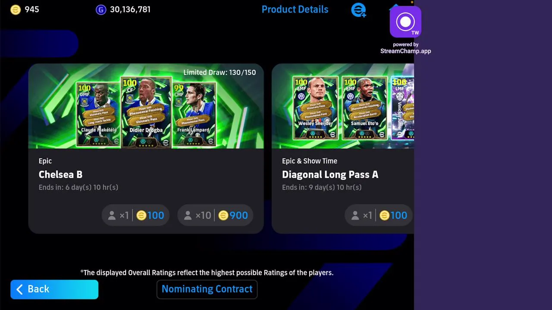The width and height of the screenshot is (552, 310).
Task: Select Didier Drogba player card
Action: coord(146,112)
